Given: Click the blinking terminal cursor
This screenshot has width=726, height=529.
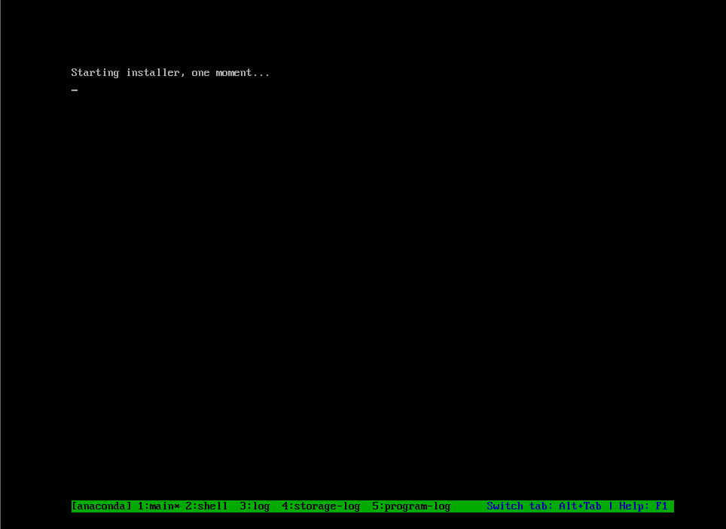Looking at the screenshot, I should point(75,90).
